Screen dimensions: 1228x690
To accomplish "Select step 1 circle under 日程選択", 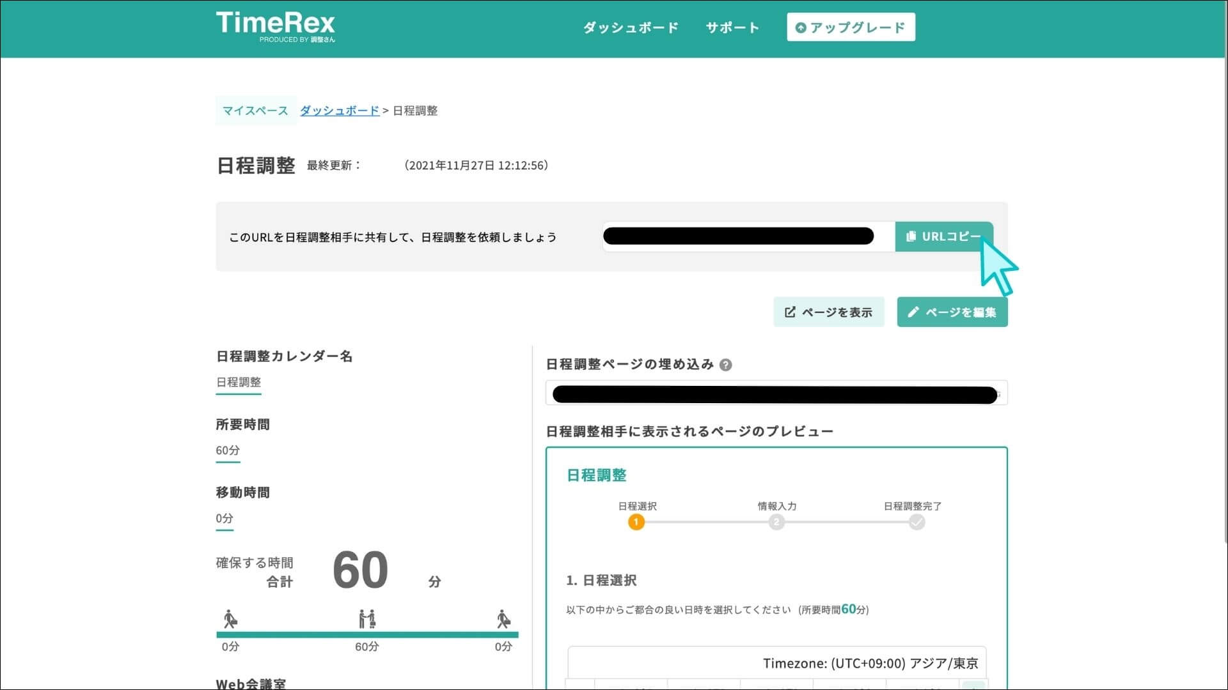I will [636, 522].
